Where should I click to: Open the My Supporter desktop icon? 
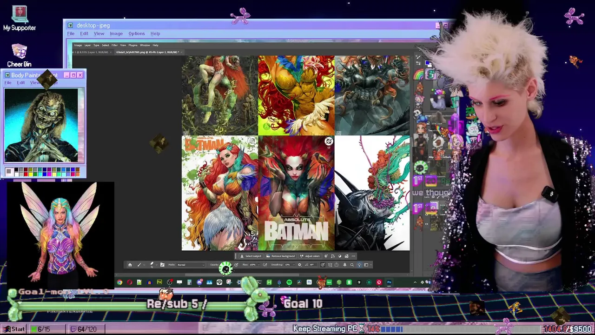pos(19,19)
